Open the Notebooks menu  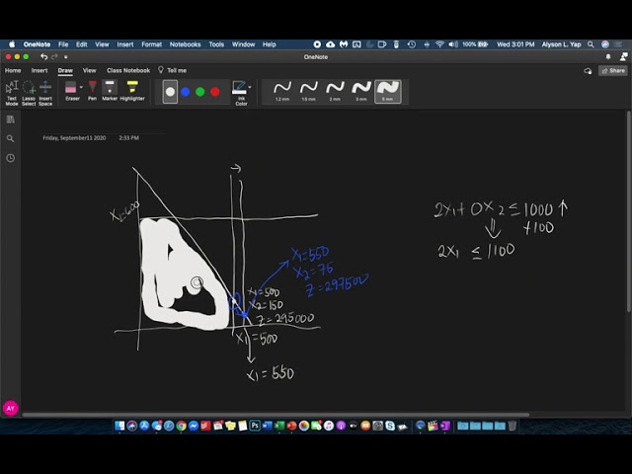[x=185, y=44]
